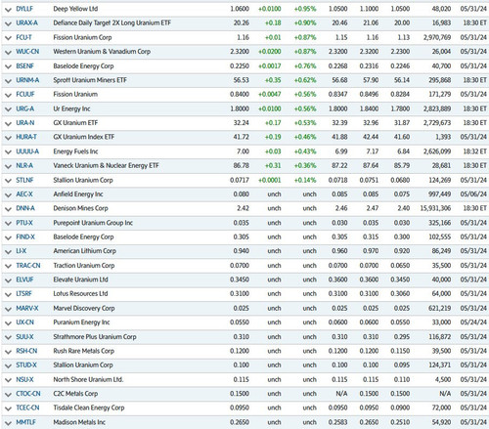
Task: Expand the CTOC-CN row chevron
Action: 9,394
